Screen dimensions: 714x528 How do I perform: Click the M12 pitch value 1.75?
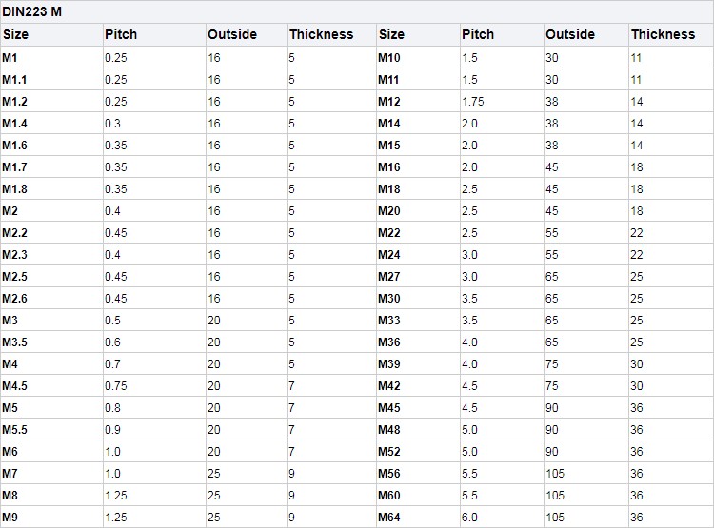pyautogui.click(x=472, y=102)
